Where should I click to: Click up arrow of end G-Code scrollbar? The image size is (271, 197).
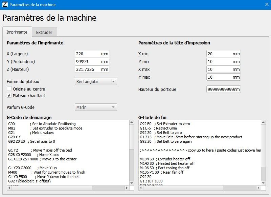(263, 122)
